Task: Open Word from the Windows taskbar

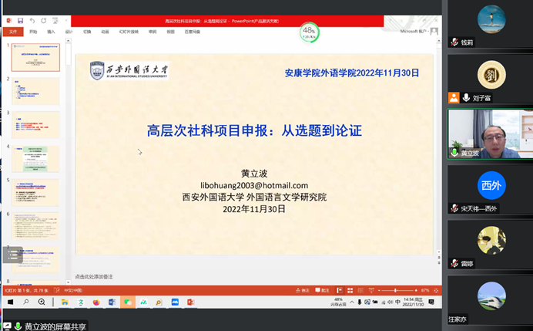Action: click(x=112, y=302)
